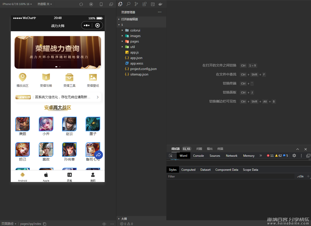The image size is (311, 226).
Task: Switch to the Sources tab
Action: [215, 155]
